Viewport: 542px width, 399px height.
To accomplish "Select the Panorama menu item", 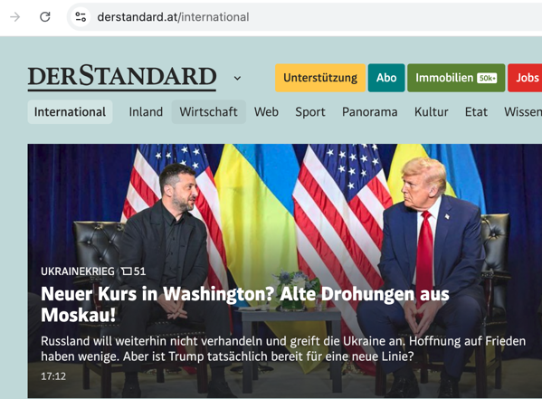I will click(370, 112).
